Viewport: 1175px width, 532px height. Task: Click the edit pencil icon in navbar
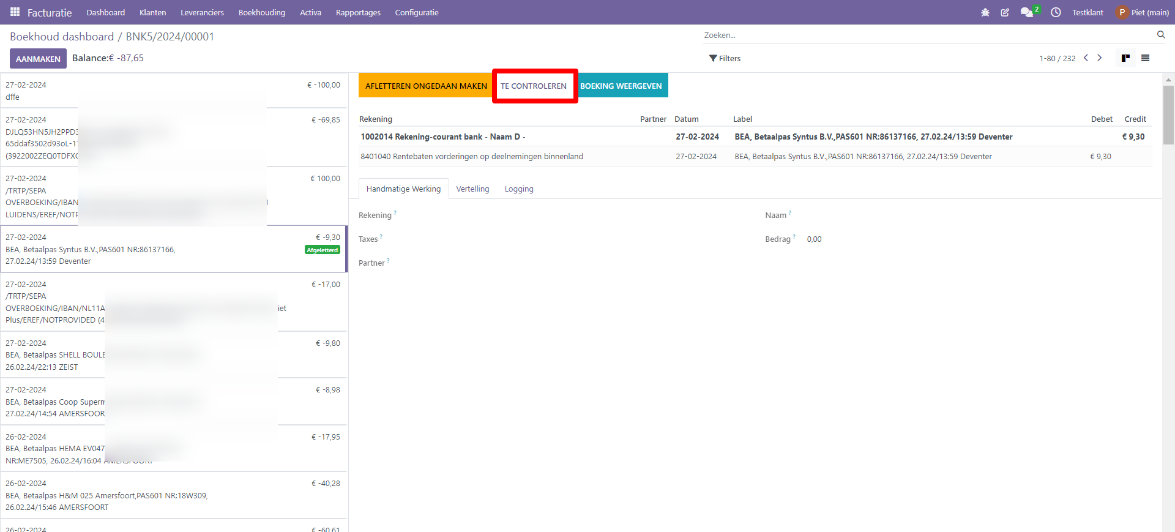coord(1005,12)
